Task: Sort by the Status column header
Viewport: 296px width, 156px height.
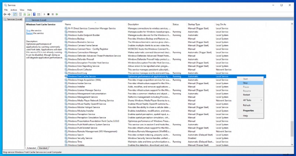Action: (x=179, y=24)
